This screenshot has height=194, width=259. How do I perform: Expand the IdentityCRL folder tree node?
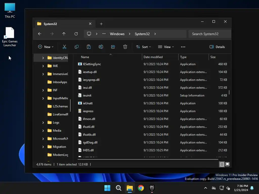43,58
